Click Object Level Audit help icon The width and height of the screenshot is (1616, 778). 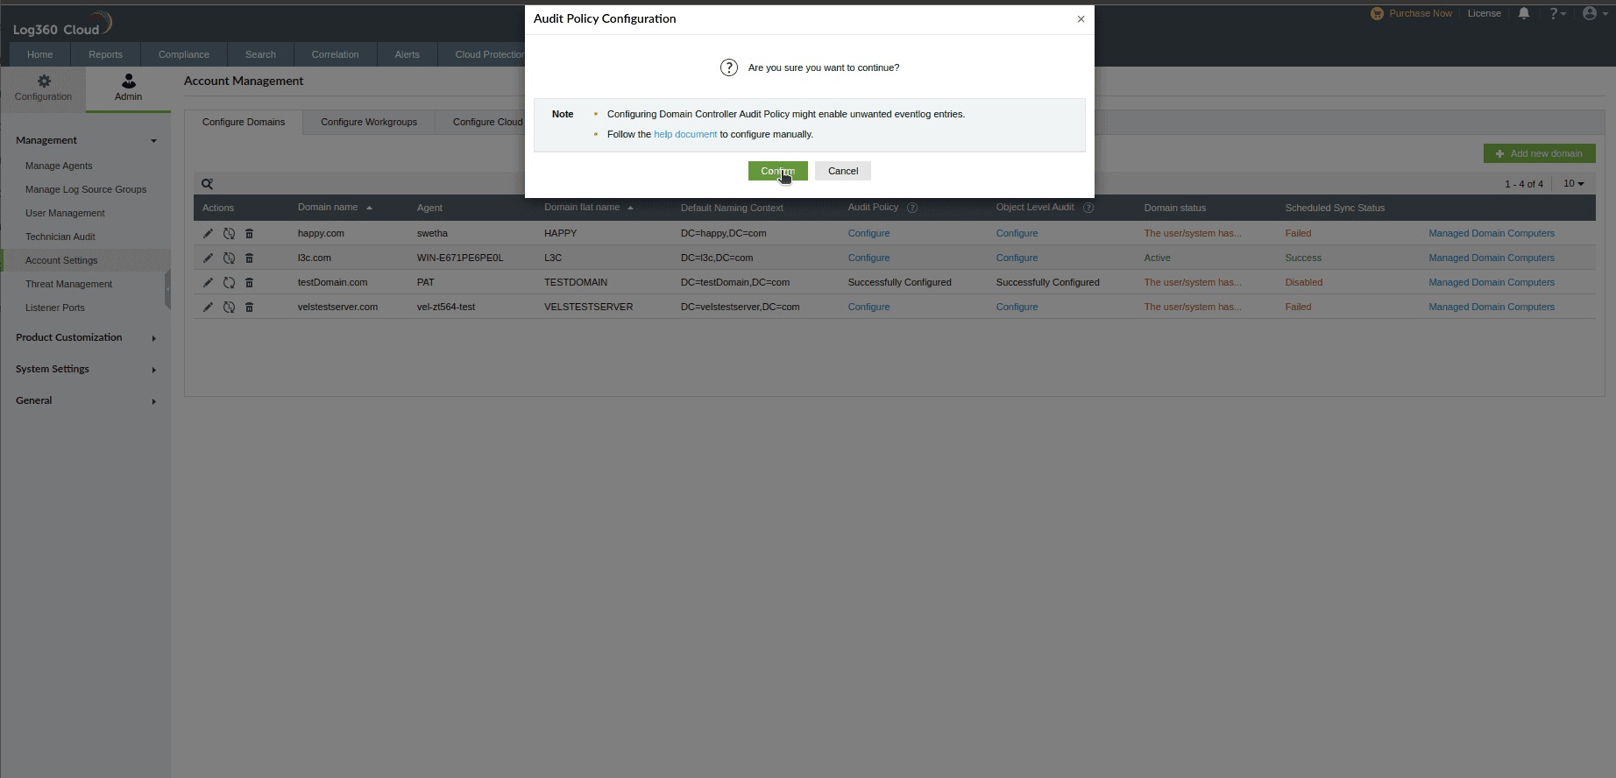[x=1088, y=208]
